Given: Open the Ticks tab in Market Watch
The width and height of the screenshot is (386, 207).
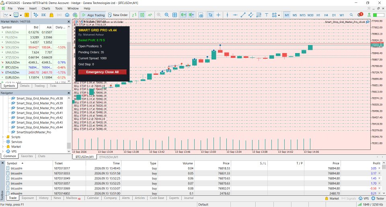Looking at the screenshot, I should 53,86.
